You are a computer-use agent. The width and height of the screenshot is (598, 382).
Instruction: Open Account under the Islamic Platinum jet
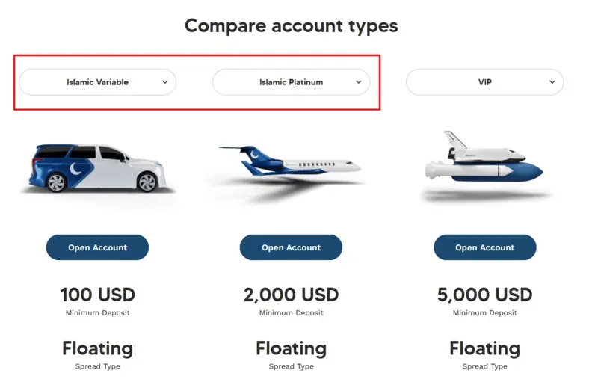[x=291, y=247]
